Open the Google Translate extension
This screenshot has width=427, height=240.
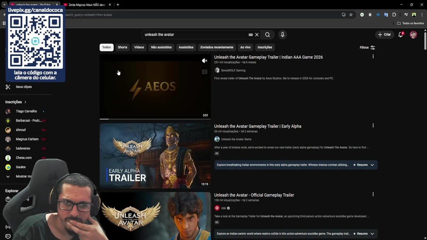click(386, 15)
